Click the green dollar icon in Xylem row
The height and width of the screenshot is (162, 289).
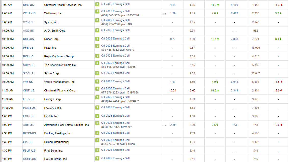[97, 20]
